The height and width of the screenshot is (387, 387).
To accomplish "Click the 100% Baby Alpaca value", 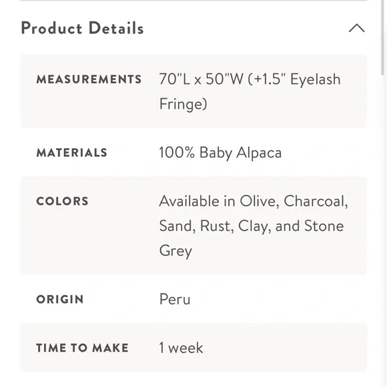I will (220, 153).
